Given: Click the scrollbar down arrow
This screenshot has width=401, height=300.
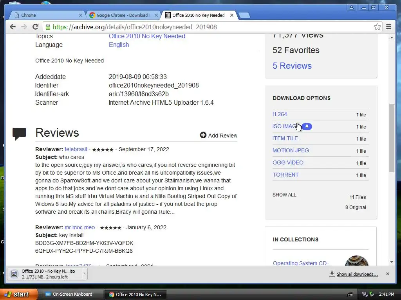Looking at the screenshot, I should (392, 262).
